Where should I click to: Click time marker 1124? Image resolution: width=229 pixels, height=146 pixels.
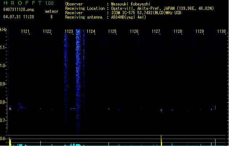click(91, 31)
